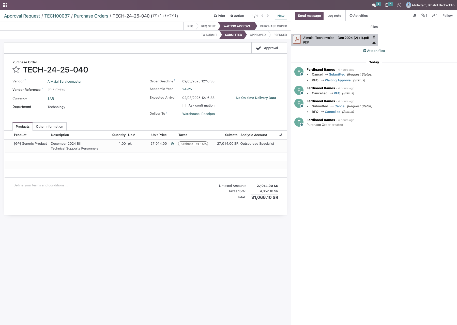Click the knowledge book icon in chatter
Screen dimensions: 457x325
pyautogui.click(x=415, y=16)
